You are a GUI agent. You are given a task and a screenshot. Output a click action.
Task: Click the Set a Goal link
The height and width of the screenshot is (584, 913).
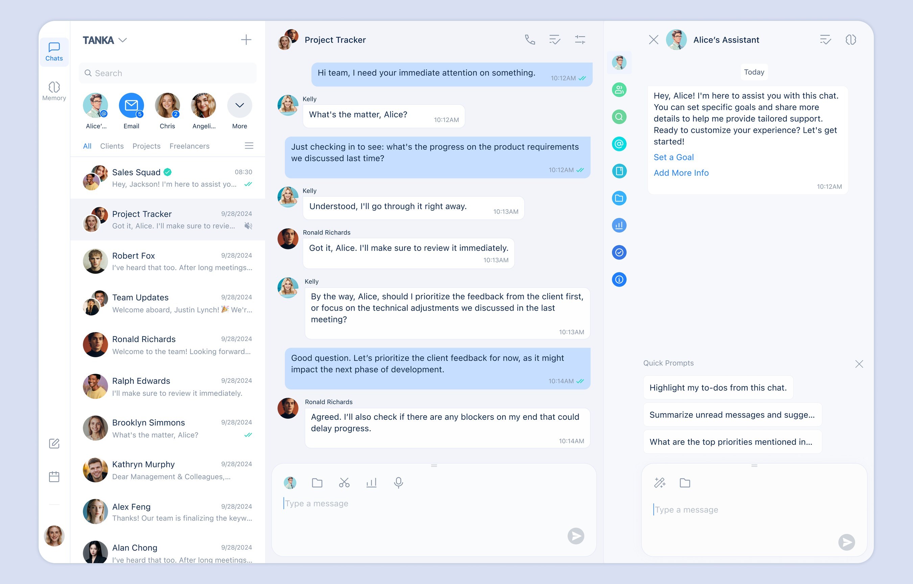pos(673,157)
